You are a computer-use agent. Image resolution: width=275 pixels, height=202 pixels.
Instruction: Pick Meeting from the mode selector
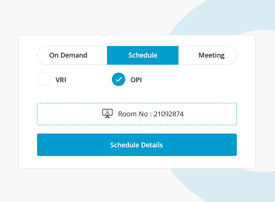pyautogui.click(x=211, y=55)
